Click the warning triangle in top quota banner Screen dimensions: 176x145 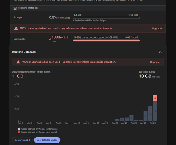[16, 28]
